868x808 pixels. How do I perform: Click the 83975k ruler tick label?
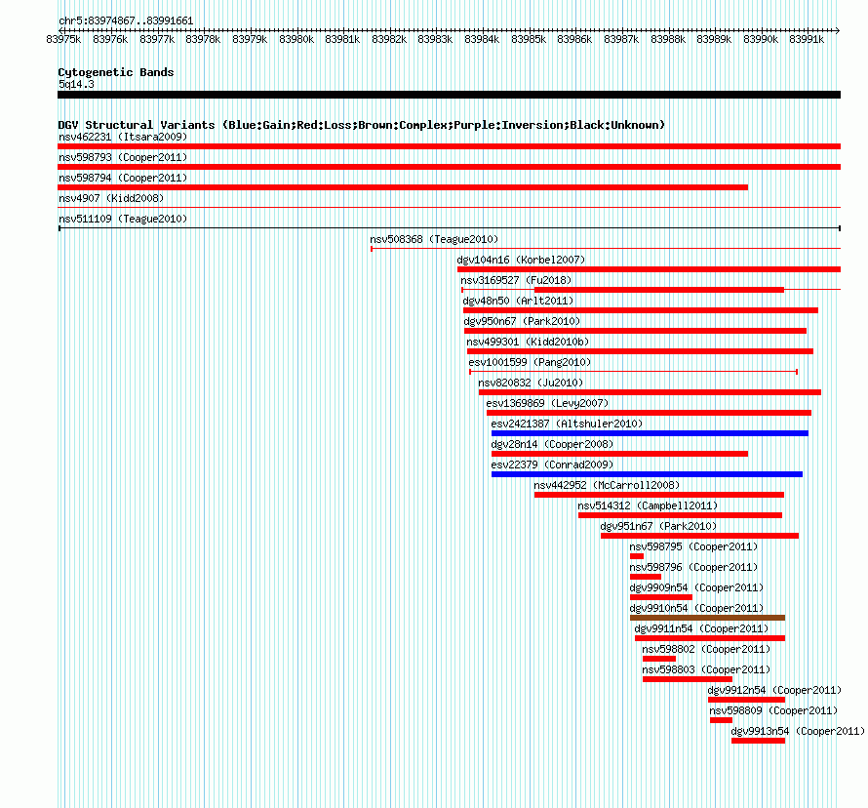click(x=63, y=39)
